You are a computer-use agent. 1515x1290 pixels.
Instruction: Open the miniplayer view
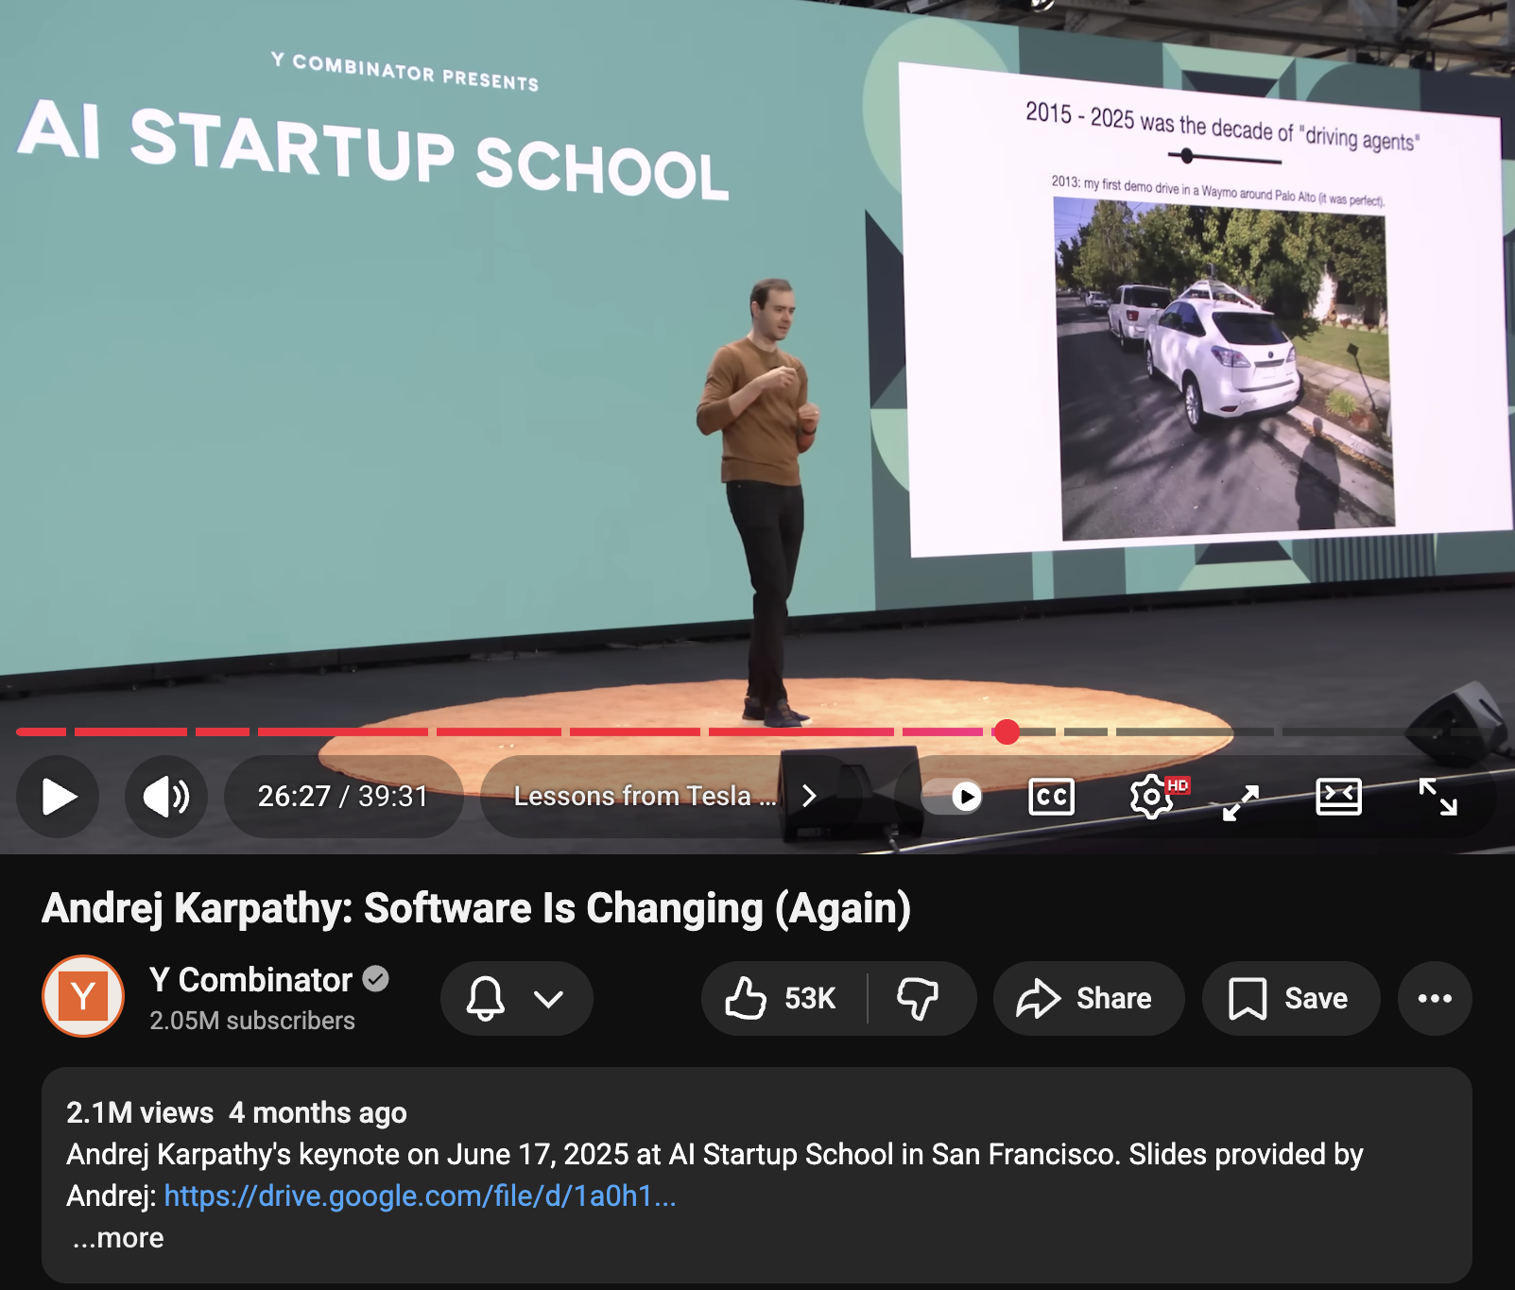pyautogui.click(x=1241, y=802)
